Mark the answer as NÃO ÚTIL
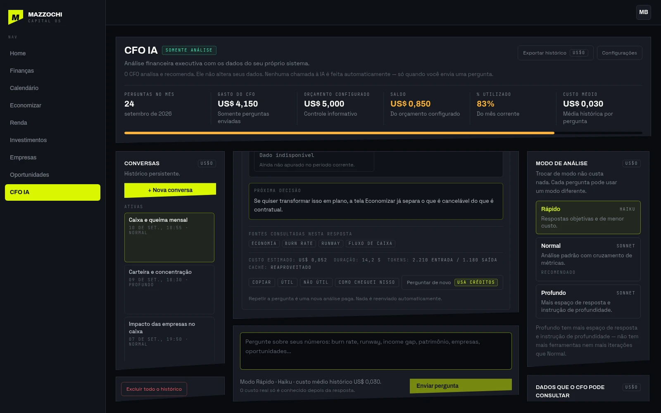The image size is (661, 413). (316, 282)
